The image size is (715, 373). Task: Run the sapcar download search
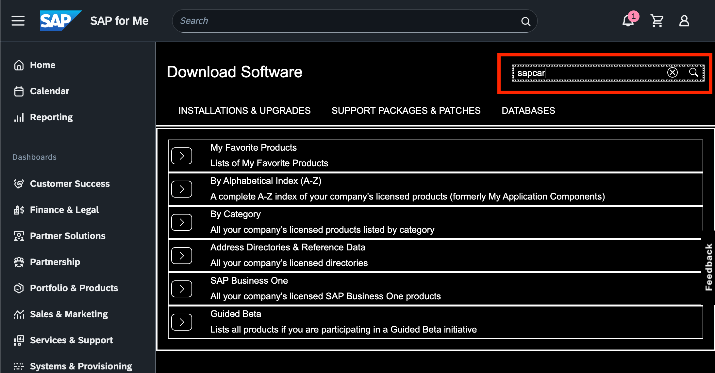pyautogui.click(x=693, y=72)
